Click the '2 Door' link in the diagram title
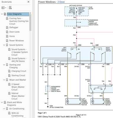This screenshot has height=118, width=113. [61, 2]
